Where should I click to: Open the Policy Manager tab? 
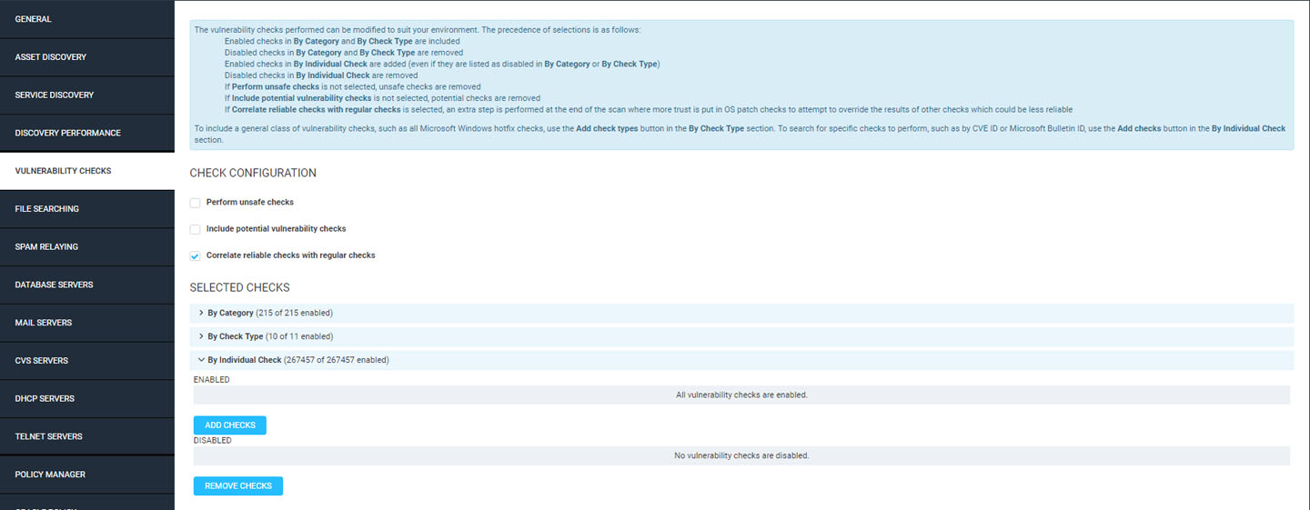coord(86,475)
